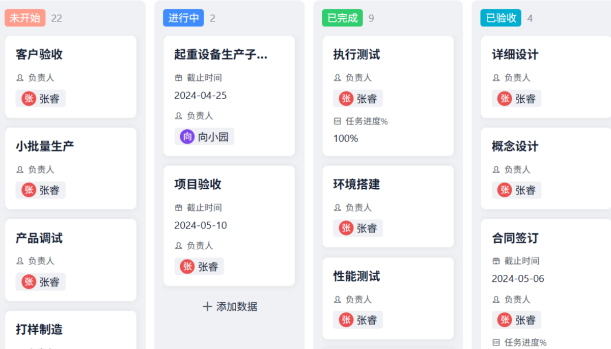Open the 性能测试 task card title
The width and height of the screenshot is (611, 349).
(x=356, y=276)
